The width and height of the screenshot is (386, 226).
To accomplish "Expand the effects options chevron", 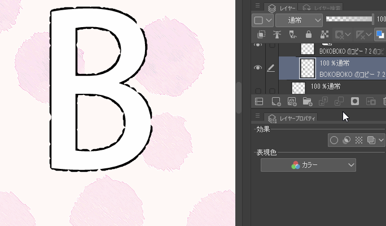I will [x=381, y=140].
